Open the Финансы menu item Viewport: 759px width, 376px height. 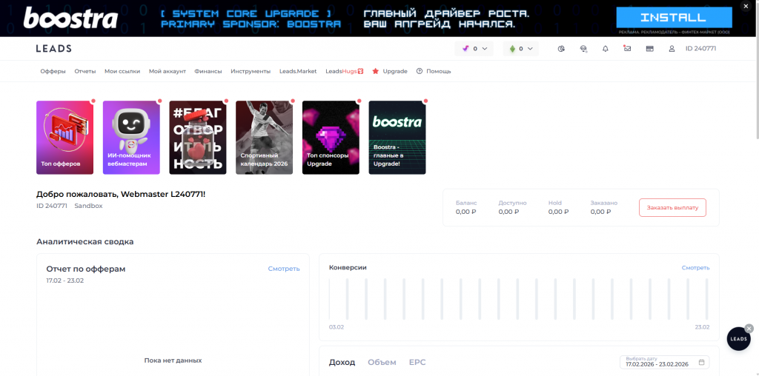tap(208, 71)
